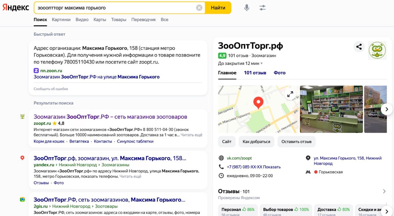The width and height of the screenshot is (394, 216).
Task: Open address 'ул. Максима Горького, 158' link
Action: click(348, 161)
